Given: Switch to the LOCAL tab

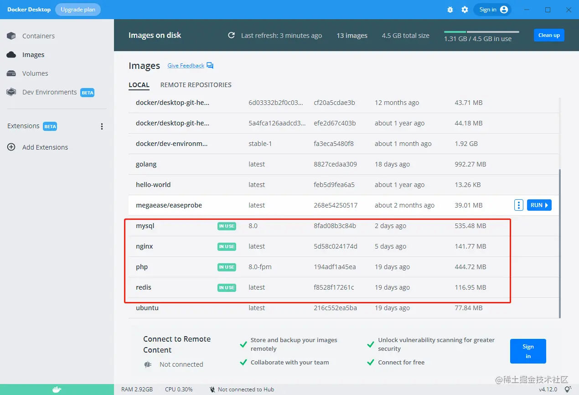Looking at the screenshot, I should (x=139, y=85).
